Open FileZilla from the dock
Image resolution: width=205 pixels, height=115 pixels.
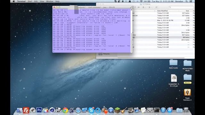(x=26, y=110)
